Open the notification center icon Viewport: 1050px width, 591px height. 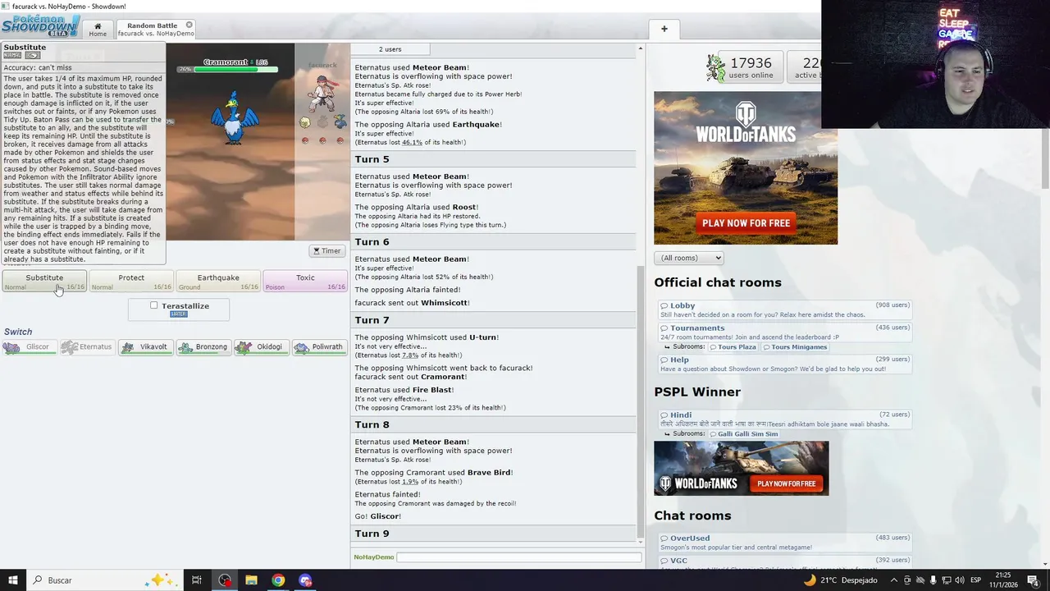point(1034,580)
